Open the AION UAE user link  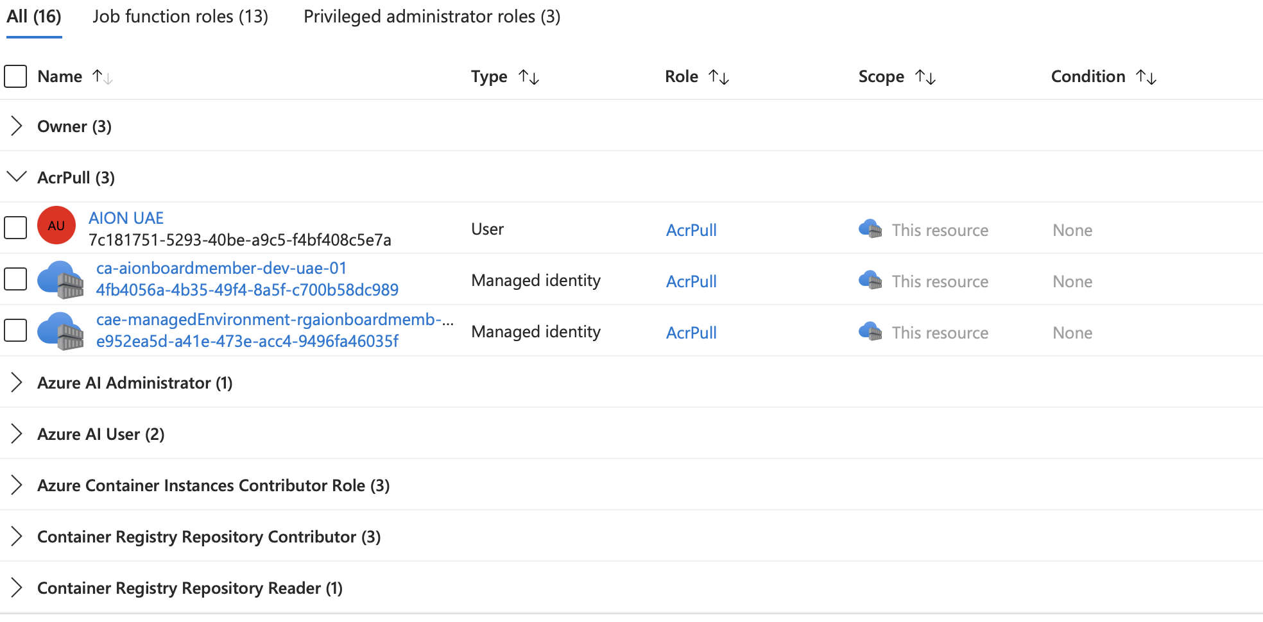click(x=126, y=217)
